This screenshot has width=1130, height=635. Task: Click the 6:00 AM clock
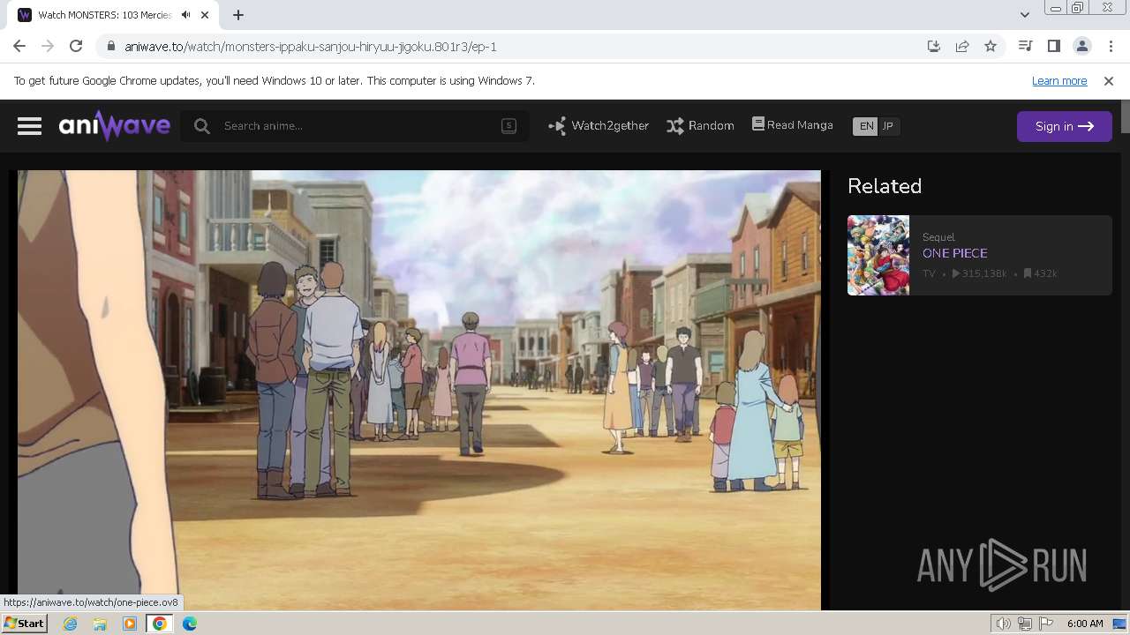click(x=1085, y=624)
